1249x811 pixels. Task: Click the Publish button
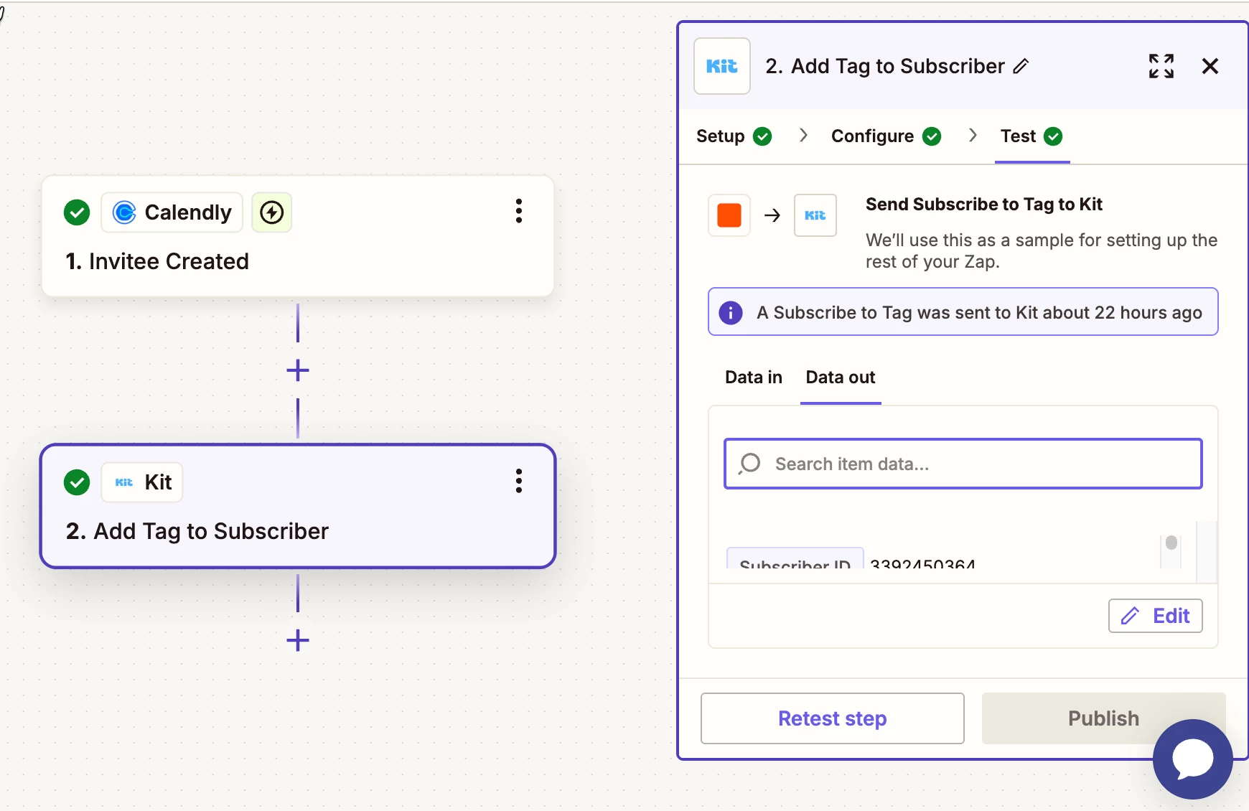(x=1103, y=718)
